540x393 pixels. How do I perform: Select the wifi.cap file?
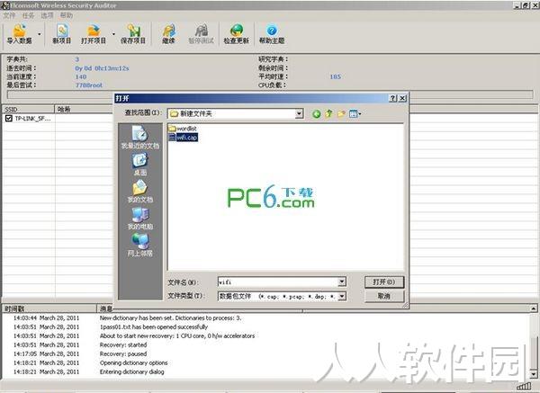pyautogui.click(x=184, y=138)
